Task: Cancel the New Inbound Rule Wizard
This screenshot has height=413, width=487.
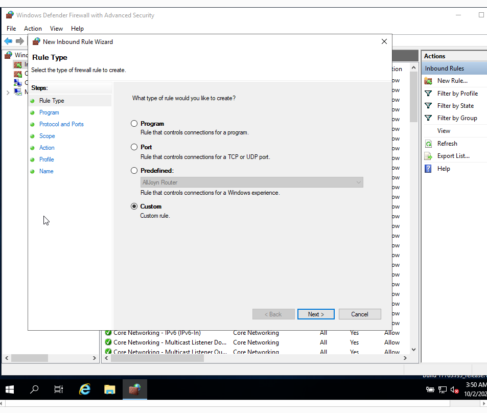Action: tap(360, 314)
